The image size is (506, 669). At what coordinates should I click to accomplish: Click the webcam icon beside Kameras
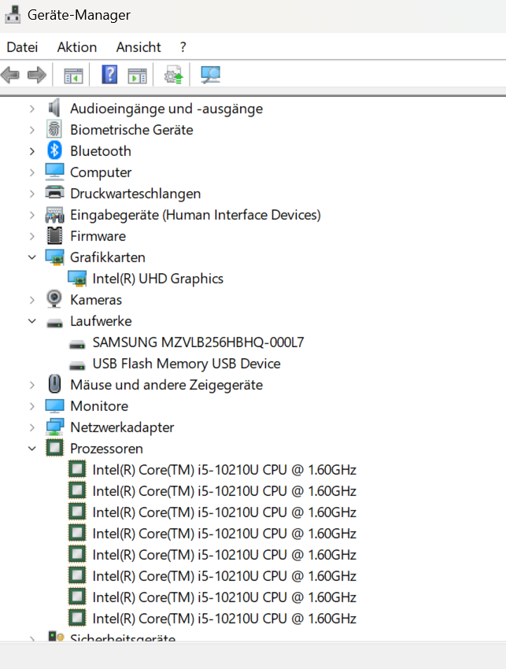(54, 299)
